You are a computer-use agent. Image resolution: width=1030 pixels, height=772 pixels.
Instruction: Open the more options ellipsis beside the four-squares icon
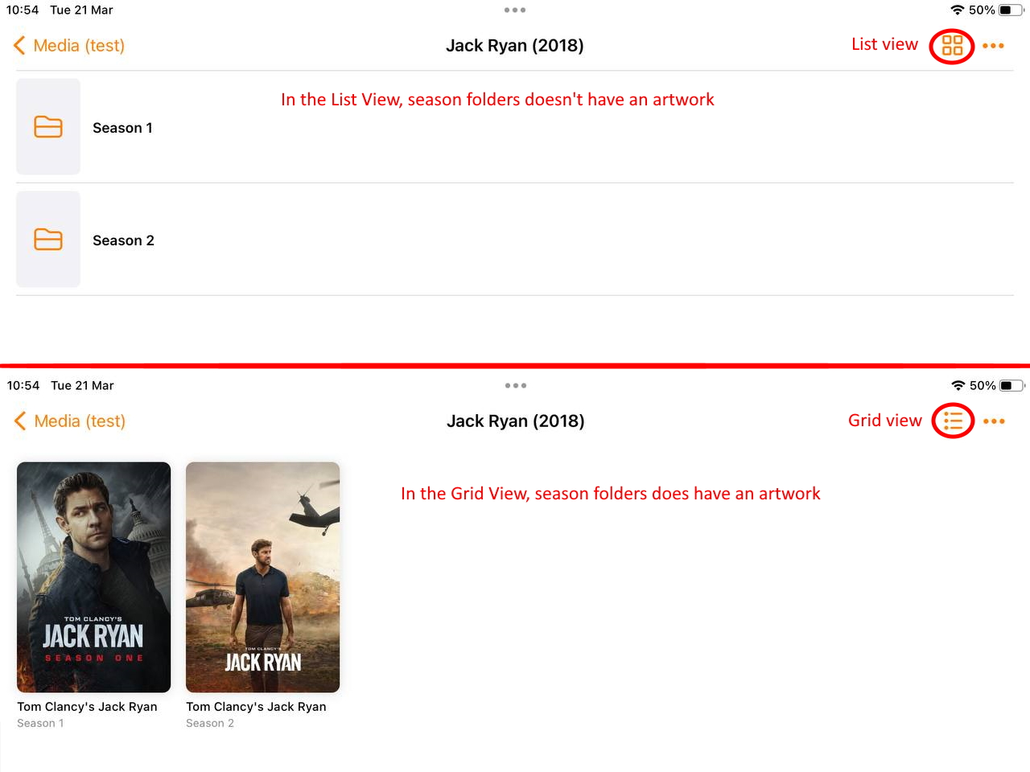pos(993,46)
